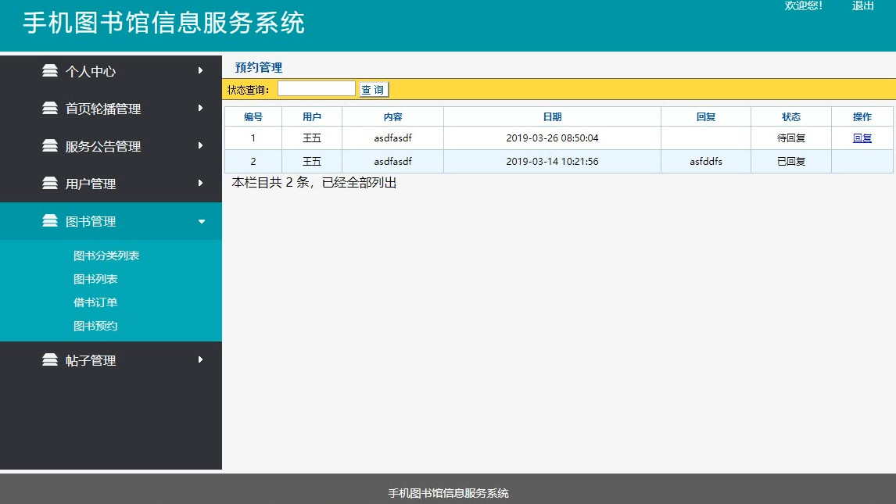Click the asfddfs reply cell
Viewport: 896px width, 504px height.
pos(706,162)
